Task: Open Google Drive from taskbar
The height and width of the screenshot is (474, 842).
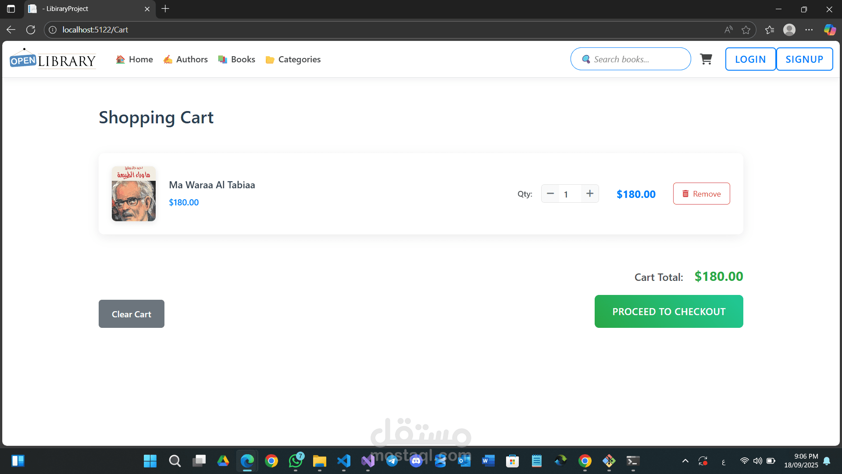Action: [223, 461]
